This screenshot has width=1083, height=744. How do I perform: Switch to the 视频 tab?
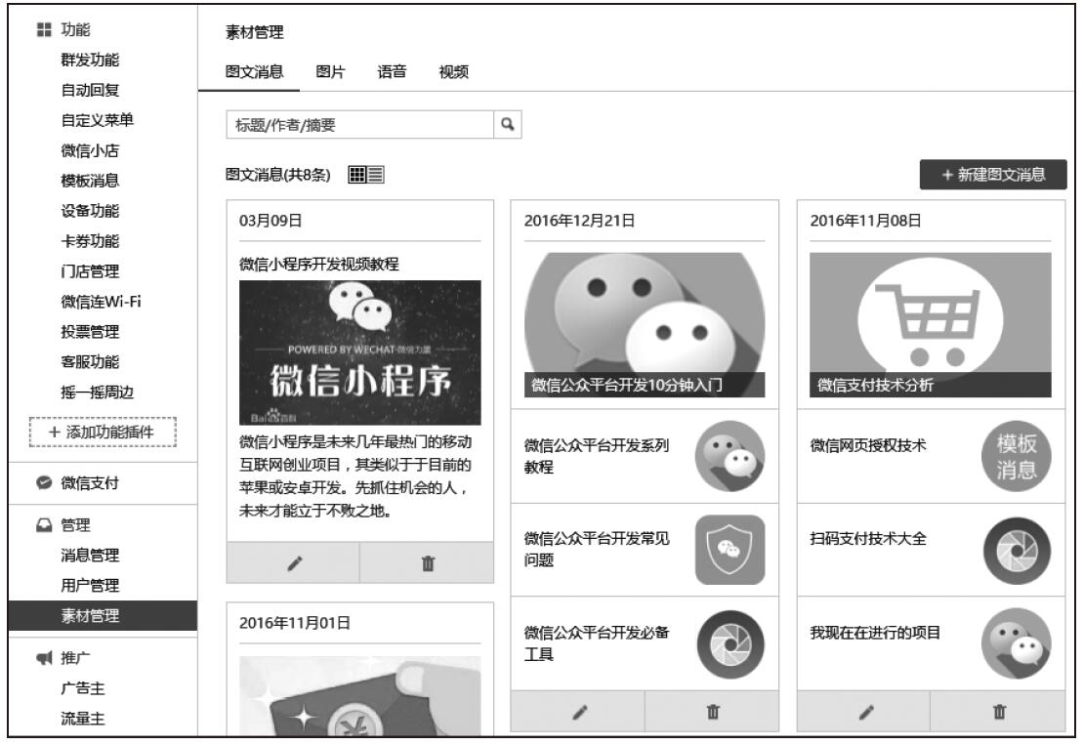452,70
